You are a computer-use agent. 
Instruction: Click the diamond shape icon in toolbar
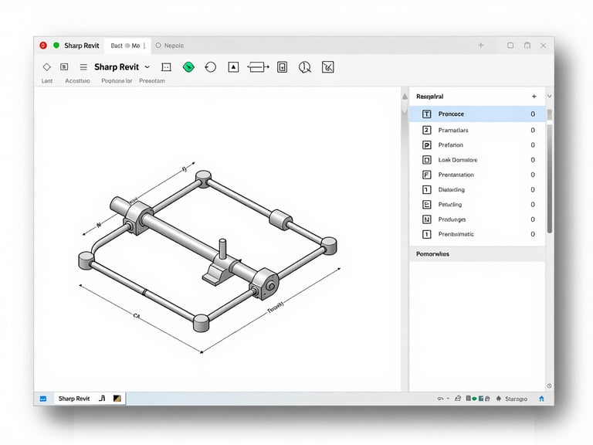tap(46, 67)
